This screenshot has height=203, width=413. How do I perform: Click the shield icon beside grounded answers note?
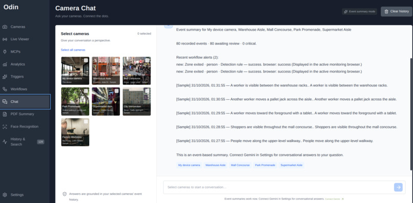pos(65,194)
